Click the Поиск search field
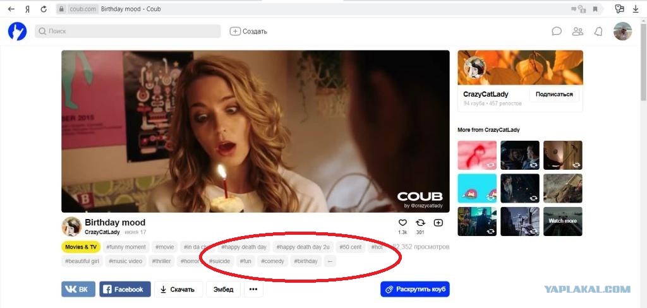This screenshot has width=647, height=308. [128, 32]
